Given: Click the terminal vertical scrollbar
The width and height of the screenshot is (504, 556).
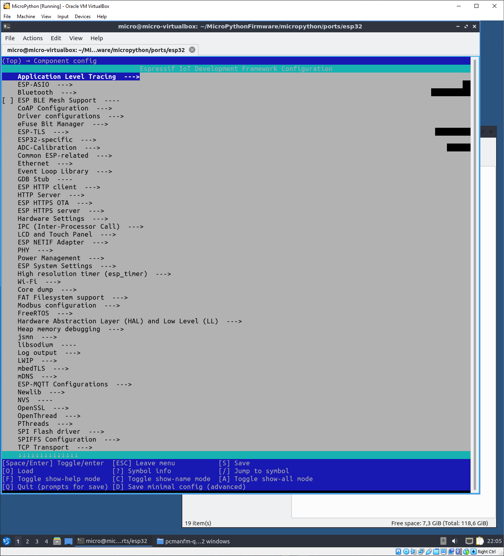Looking at the screenshot, I should (475, 275).
